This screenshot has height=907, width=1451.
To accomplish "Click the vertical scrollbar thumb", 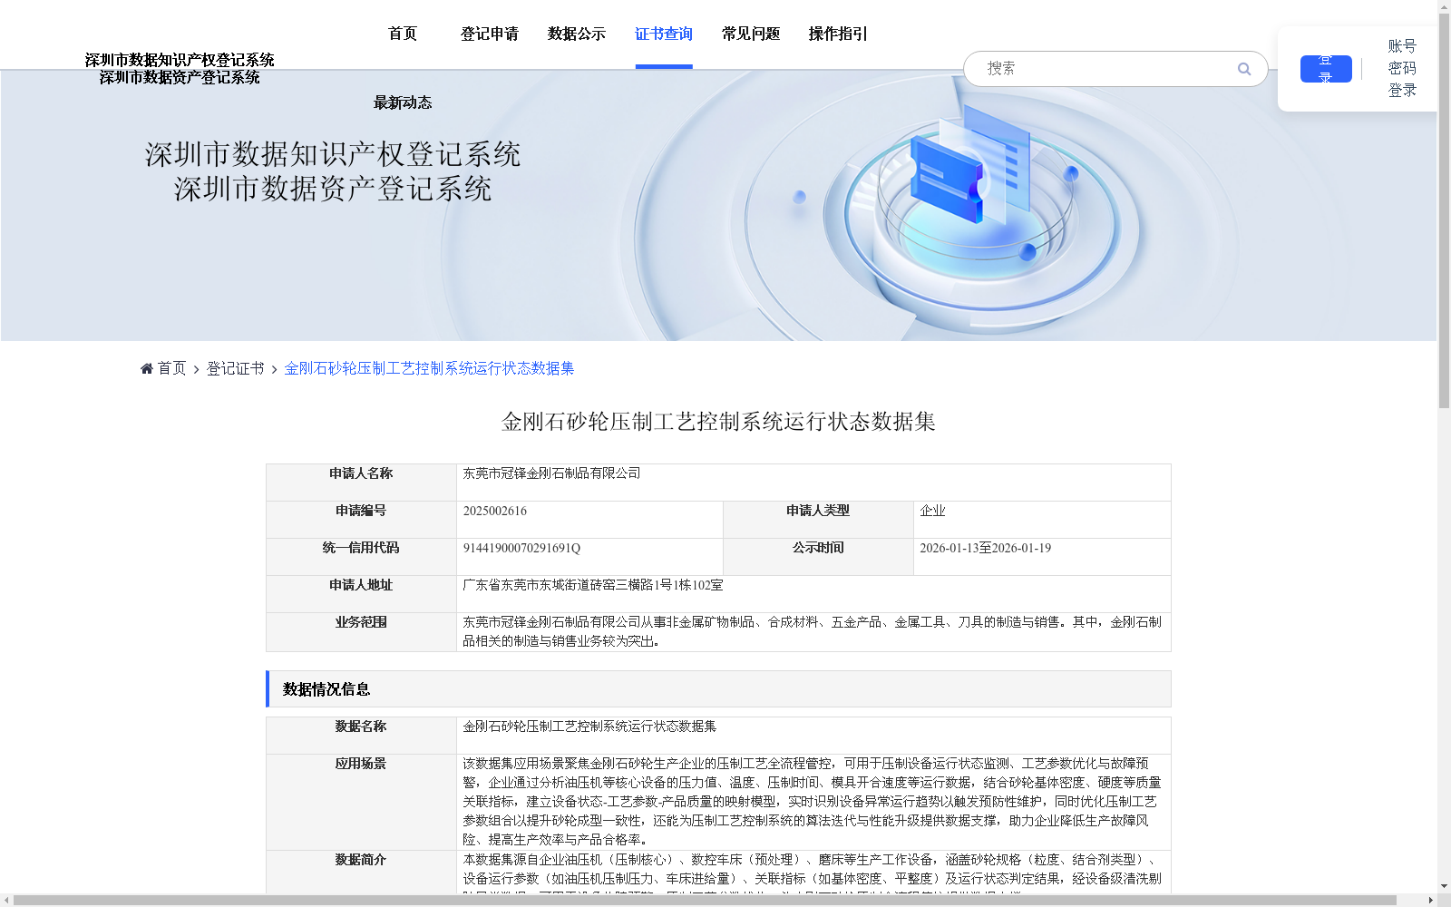I will click(x=1444, y=211).
